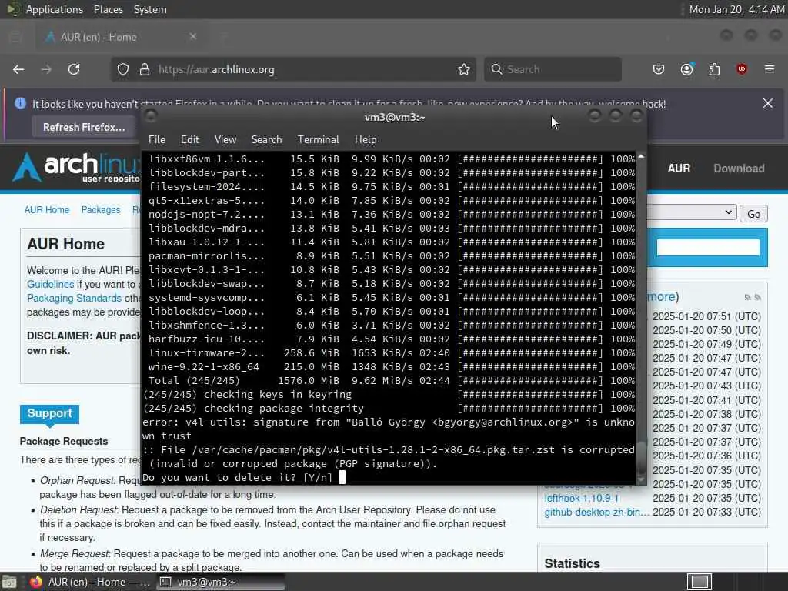Click vm3@vm3:~ taskbar entry
This screenshot has width=788, height=591.
tap(220, 582)
